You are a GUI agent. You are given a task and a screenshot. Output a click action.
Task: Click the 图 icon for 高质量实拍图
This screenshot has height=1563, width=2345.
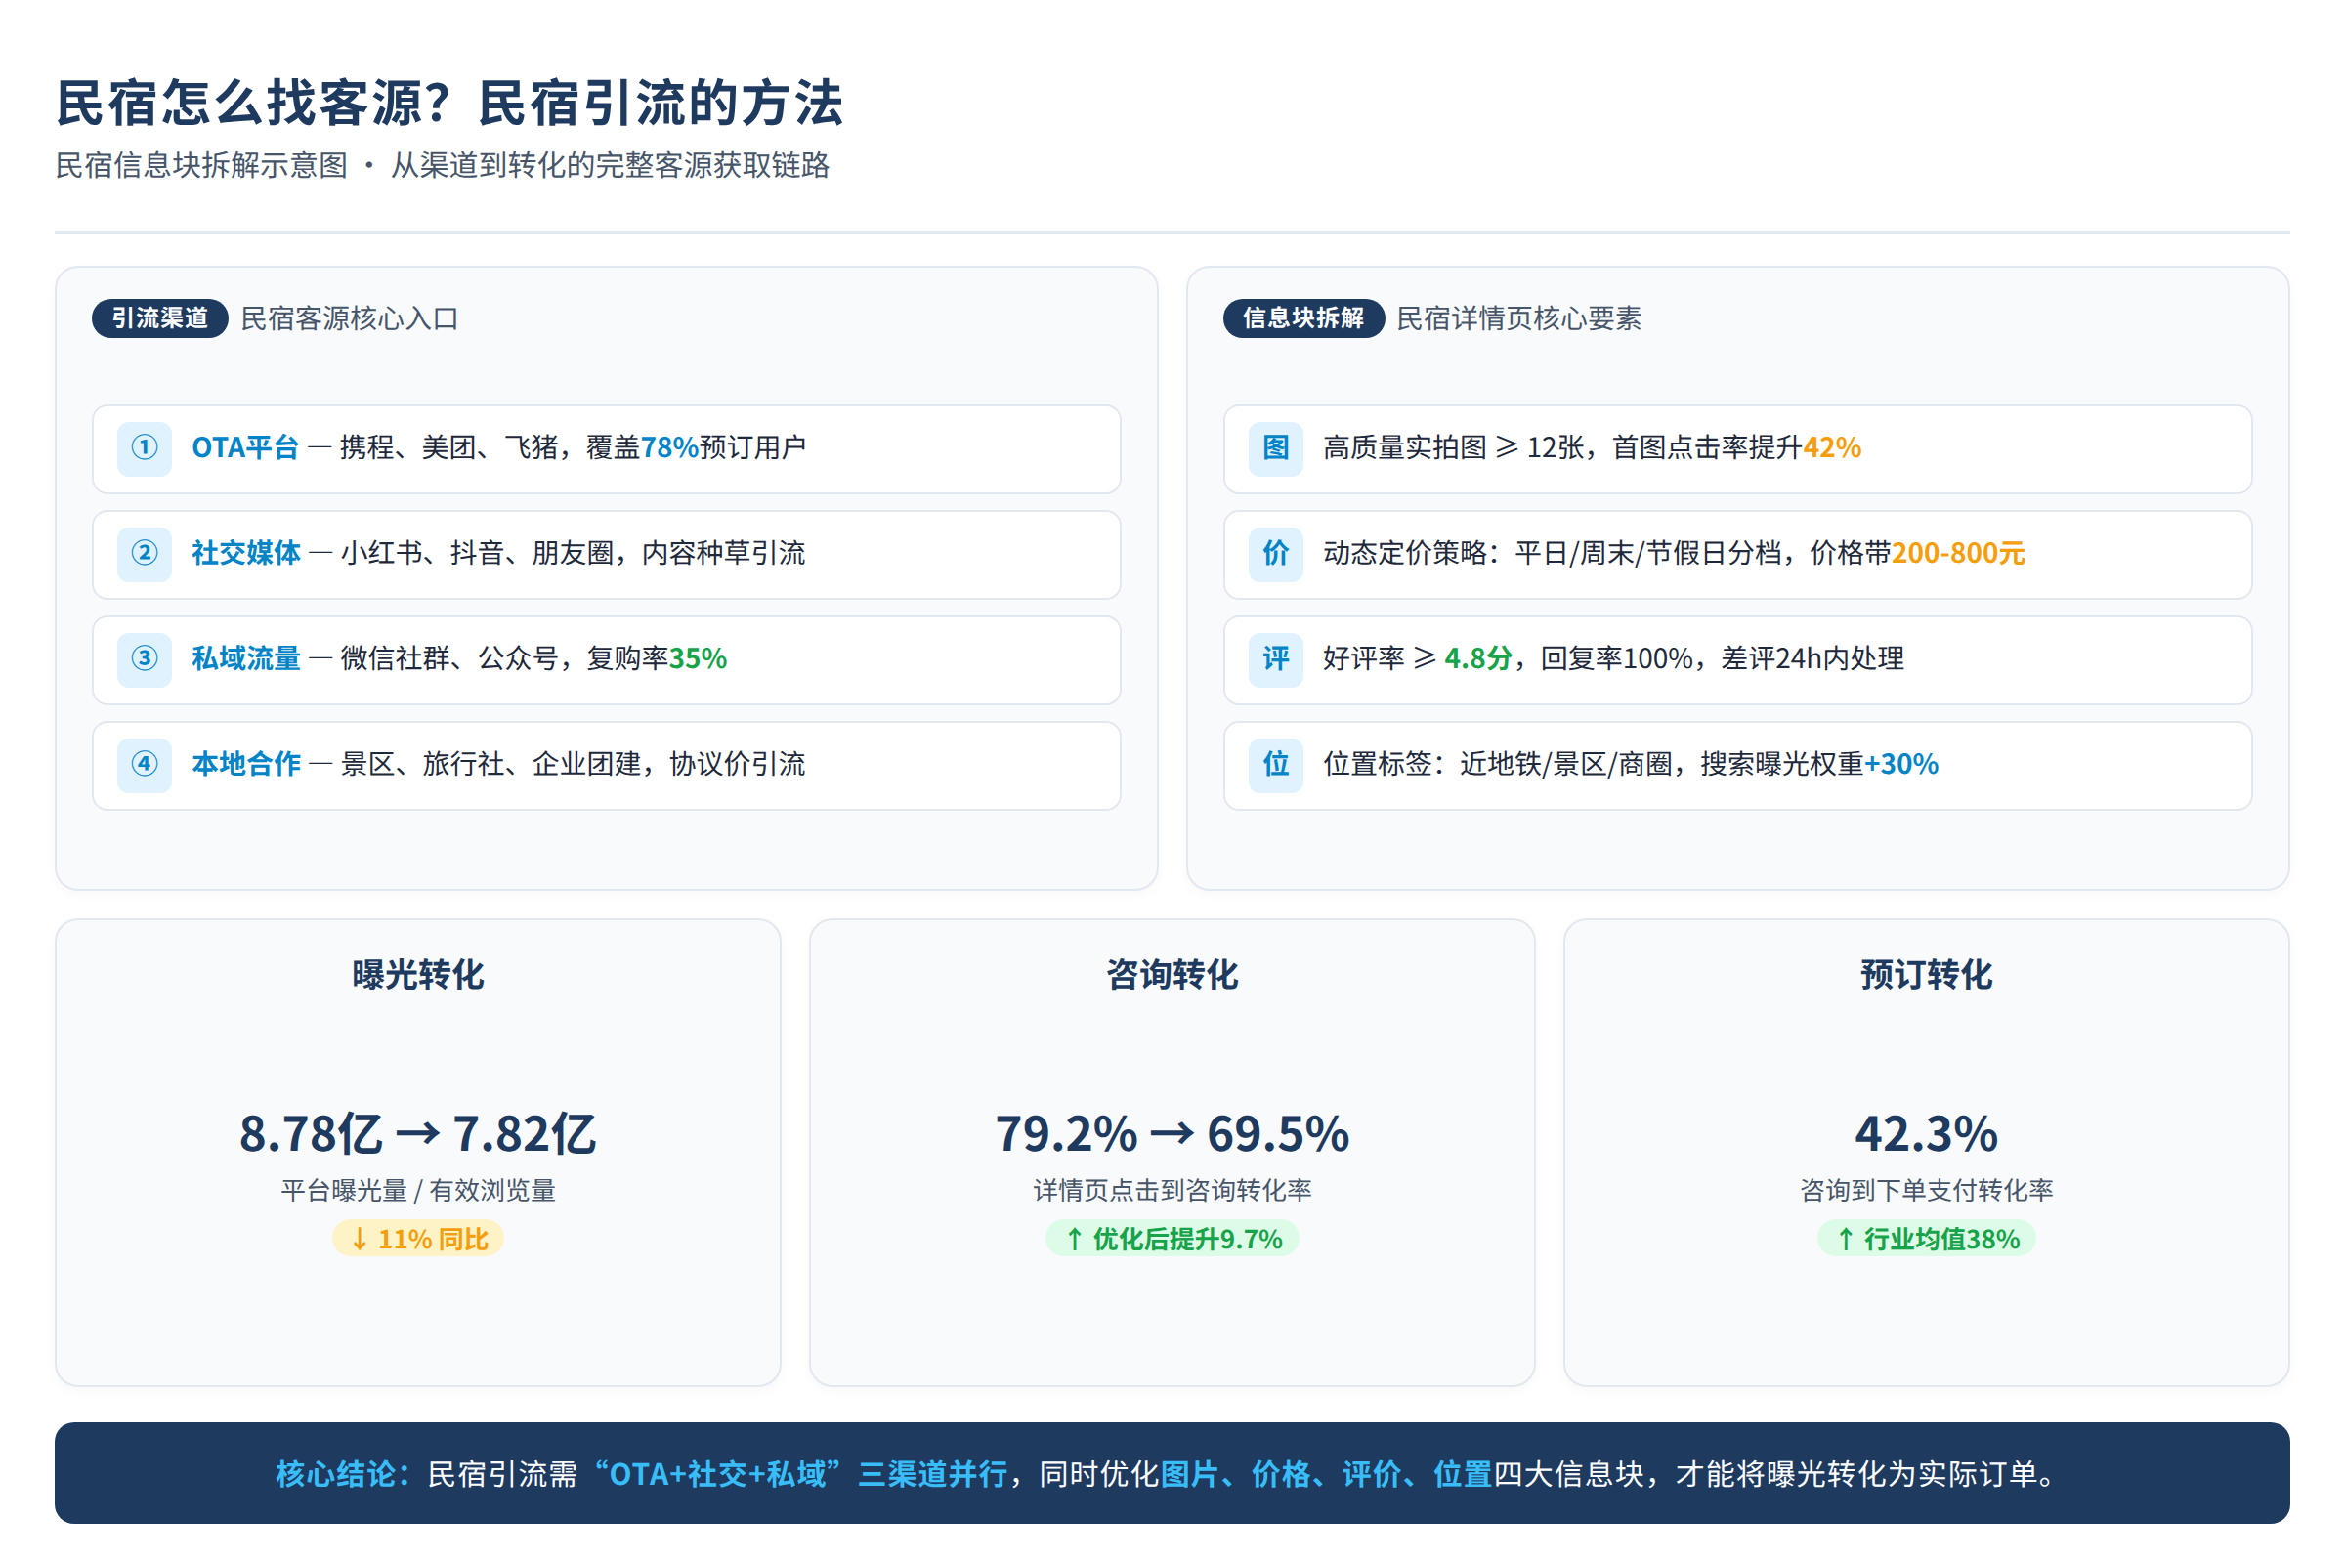point(1276,448)
